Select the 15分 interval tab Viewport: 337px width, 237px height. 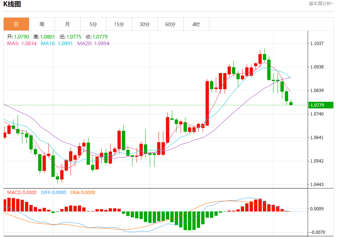119,24
